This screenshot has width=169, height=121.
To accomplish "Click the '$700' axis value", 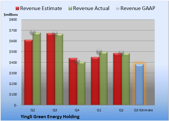I will (x=13, y=30).
